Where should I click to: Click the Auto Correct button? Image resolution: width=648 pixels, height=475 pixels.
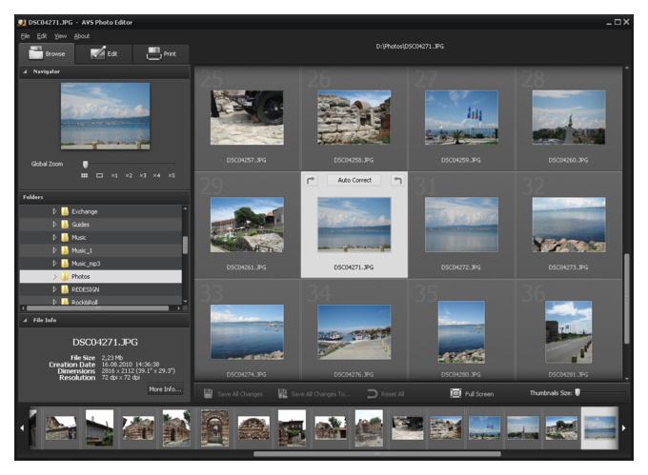(x=354, y=180)
